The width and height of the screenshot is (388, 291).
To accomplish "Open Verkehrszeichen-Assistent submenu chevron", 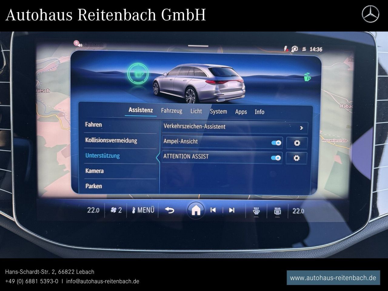I will (301, 128).
